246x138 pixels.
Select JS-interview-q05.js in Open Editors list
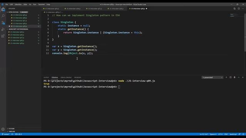click(x=23, y=15)
